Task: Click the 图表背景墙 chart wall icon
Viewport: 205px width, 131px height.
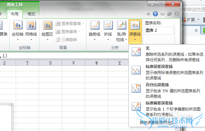Action: pyautogui.click(x=58, y=24)
